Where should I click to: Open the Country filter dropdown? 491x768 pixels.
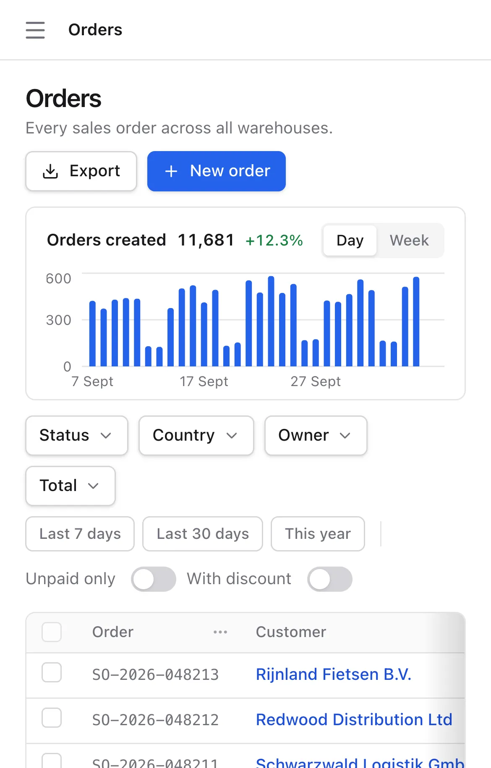[196, 436]
